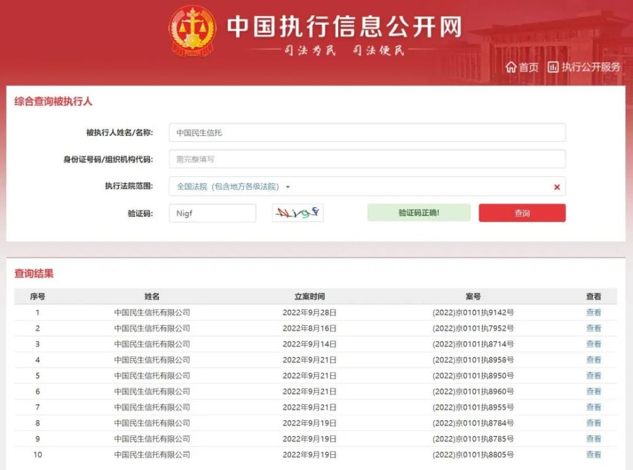Click the 查看 column header

tap(594, 297)
